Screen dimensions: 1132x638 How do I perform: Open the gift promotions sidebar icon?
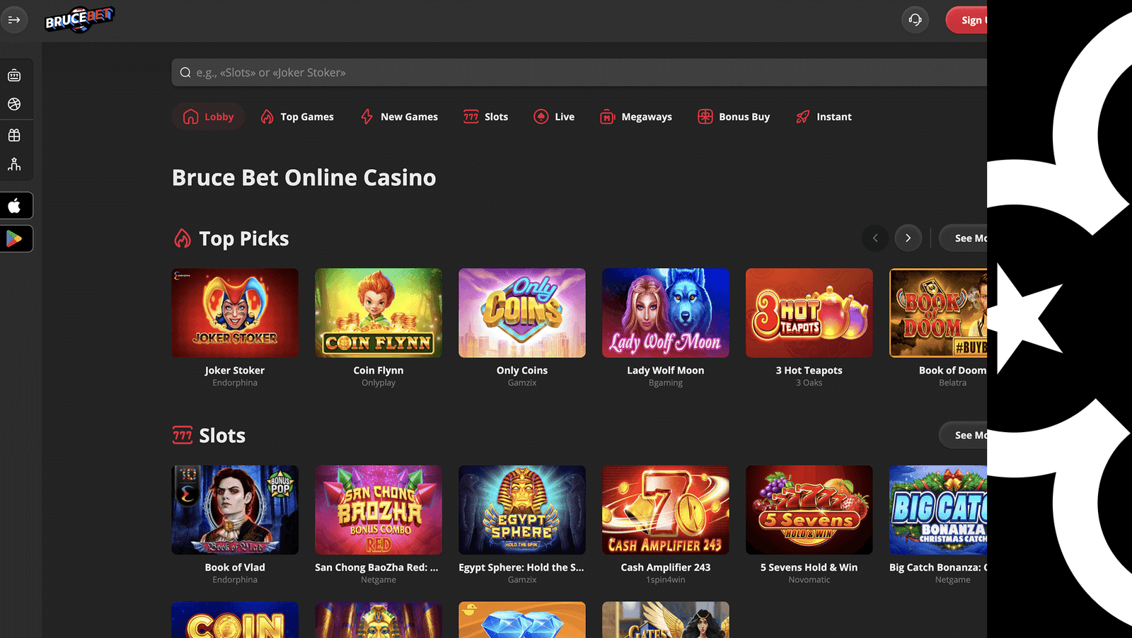coord(14,135)
